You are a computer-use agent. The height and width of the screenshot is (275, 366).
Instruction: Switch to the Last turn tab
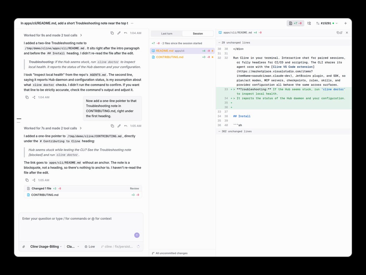[167, 34]
